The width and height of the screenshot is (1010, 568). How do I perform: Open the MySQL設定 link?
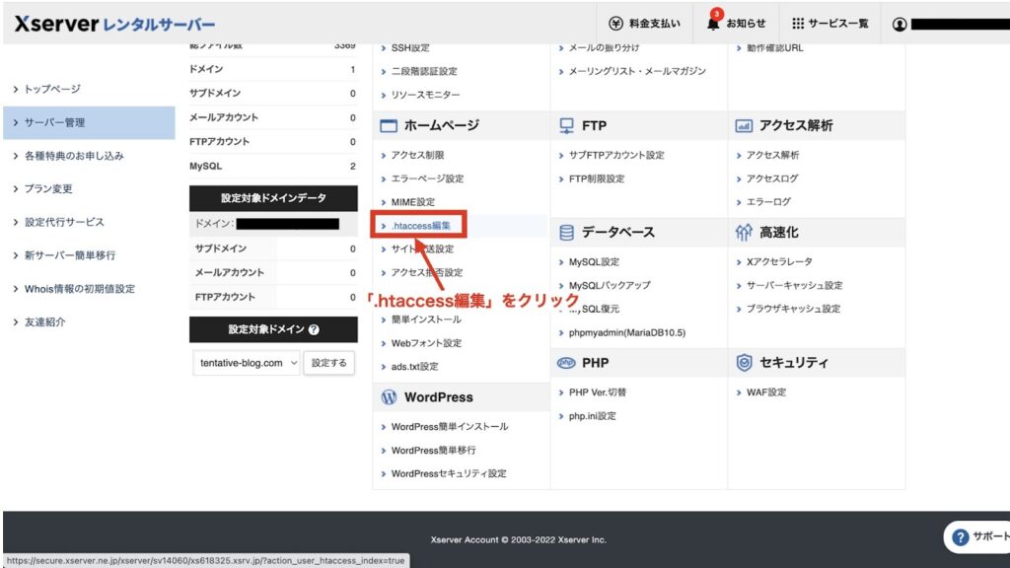click(594, 262)
